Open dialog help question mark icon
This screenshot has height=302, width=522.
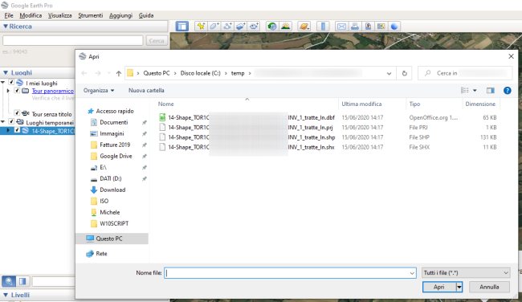[507, 90]
